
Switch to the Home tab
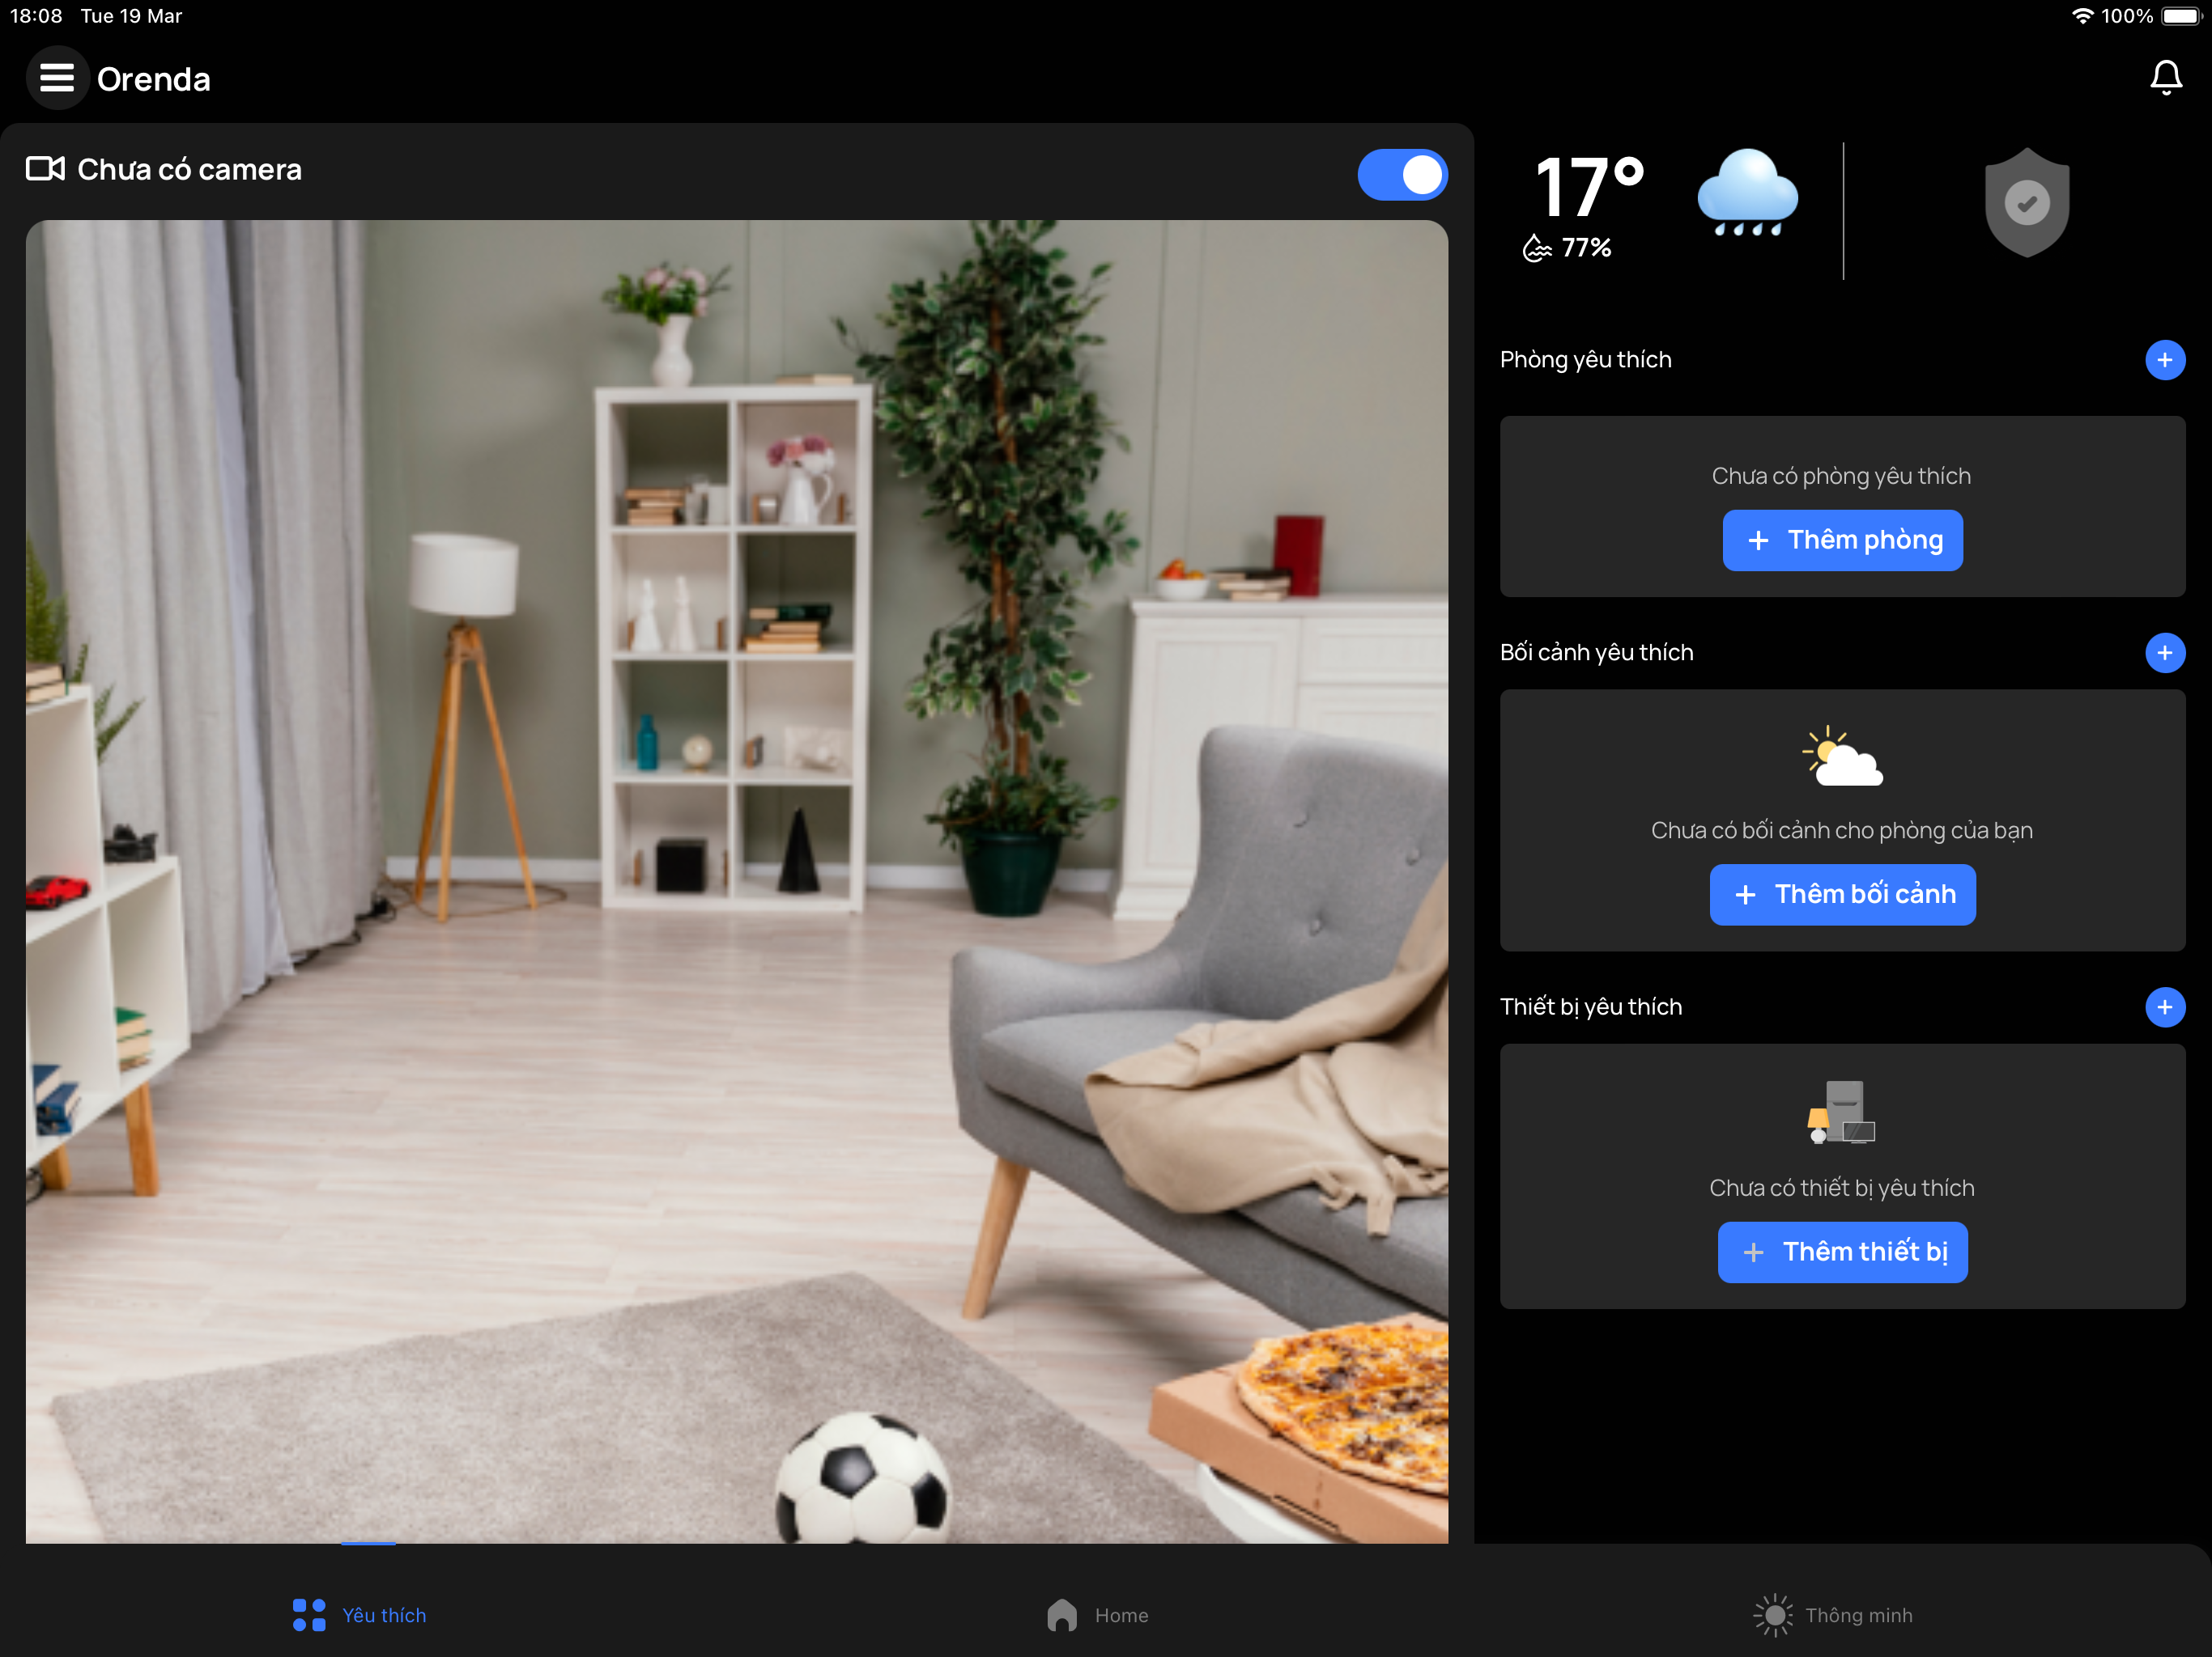1097,1615
